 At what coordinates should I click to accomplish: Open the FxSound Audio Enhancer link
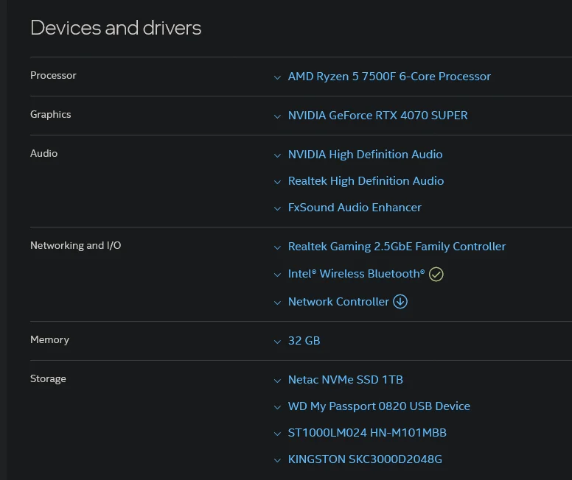tap(355, 208)
